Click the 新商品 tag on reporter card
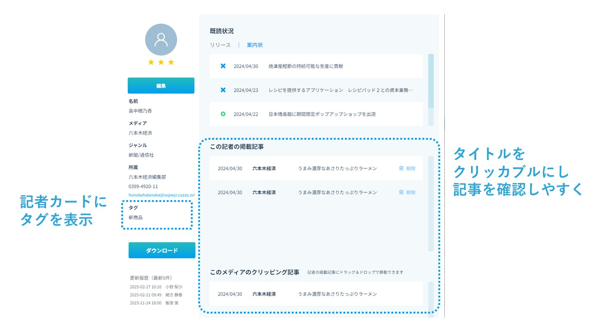The image size is (590, 332). tap(136, 217)
